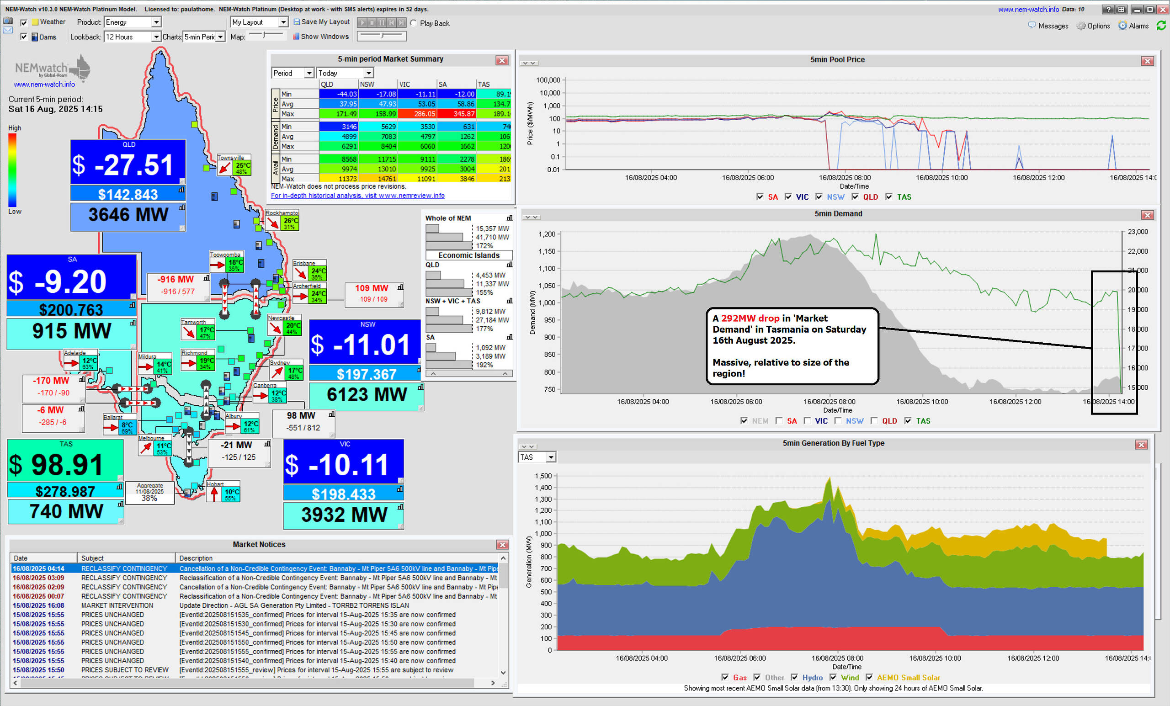Image resolution: width=1170 pixels, height=706 pixels.
Task: Open www.nem-watch.info link under NEMwatch logo
Action: click(44, 84)
